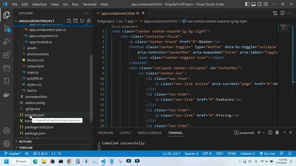This screenshot has width=296, height=166.
Task: Expand the environments folder
Action: (38, 54)
